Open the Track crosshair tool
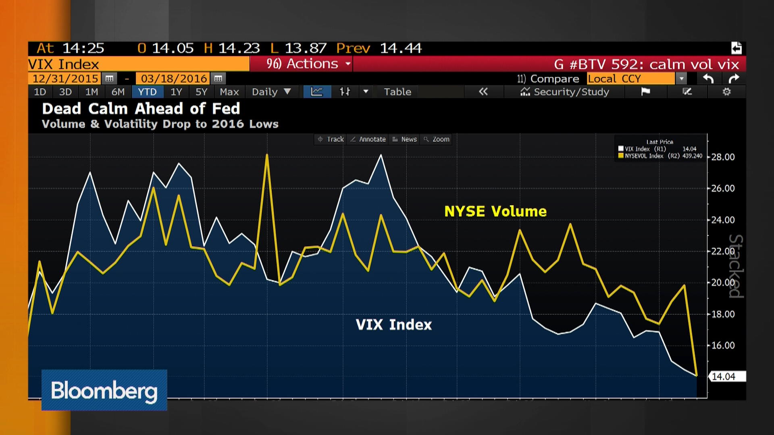The height and width of the screenshot is (435, 774). (x=330, y=139)
